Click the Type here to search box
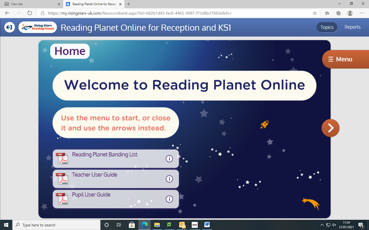369x230 pixels. pyautogui.click(x=56, y=225)
